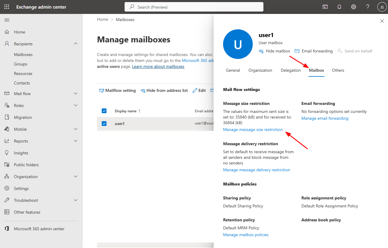
Task: Sort by the Display name column
Action: pos(126,111)
